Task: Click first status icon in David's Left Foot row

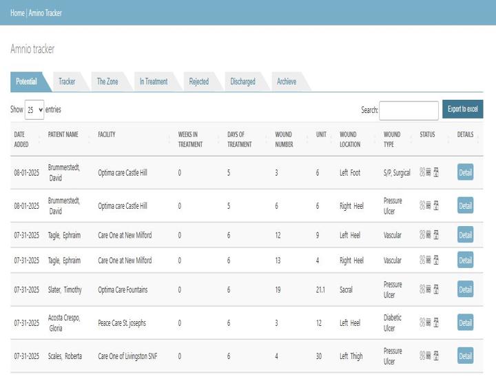Action: [422, 173]
